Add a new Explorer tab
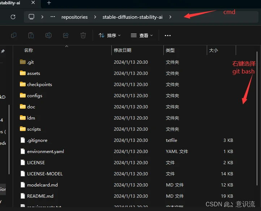This screenshot has width=261, height=211. pyautogui.click(x=49, y=3)
